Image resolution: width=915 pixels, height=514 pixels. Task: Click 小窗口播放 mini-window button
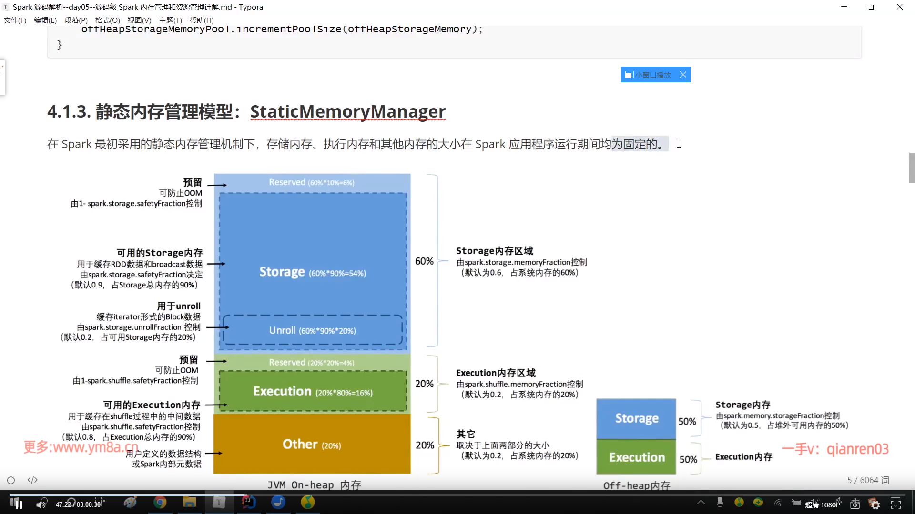(648, 75)
